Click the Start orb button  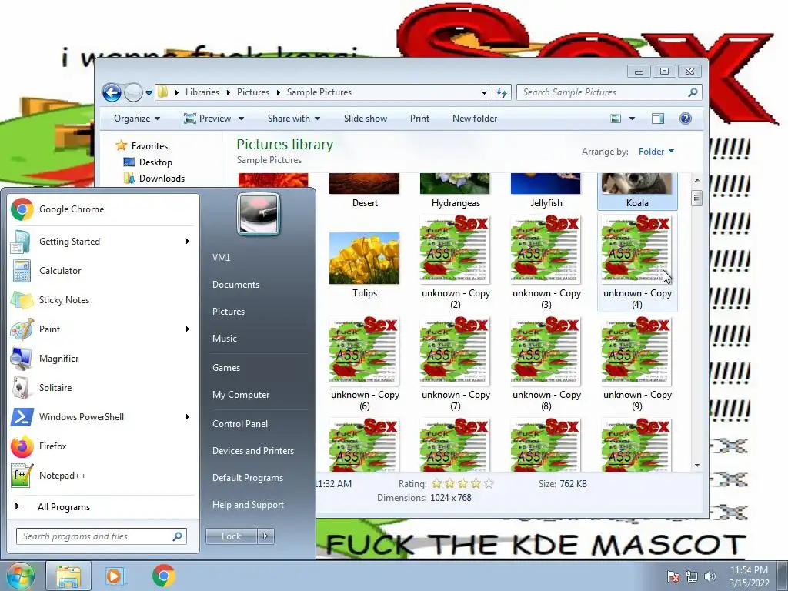click(20, 576)
